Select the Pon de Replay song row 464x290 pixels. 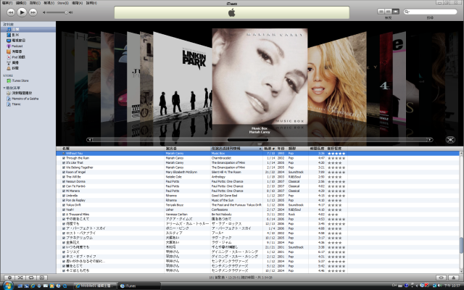258,200
